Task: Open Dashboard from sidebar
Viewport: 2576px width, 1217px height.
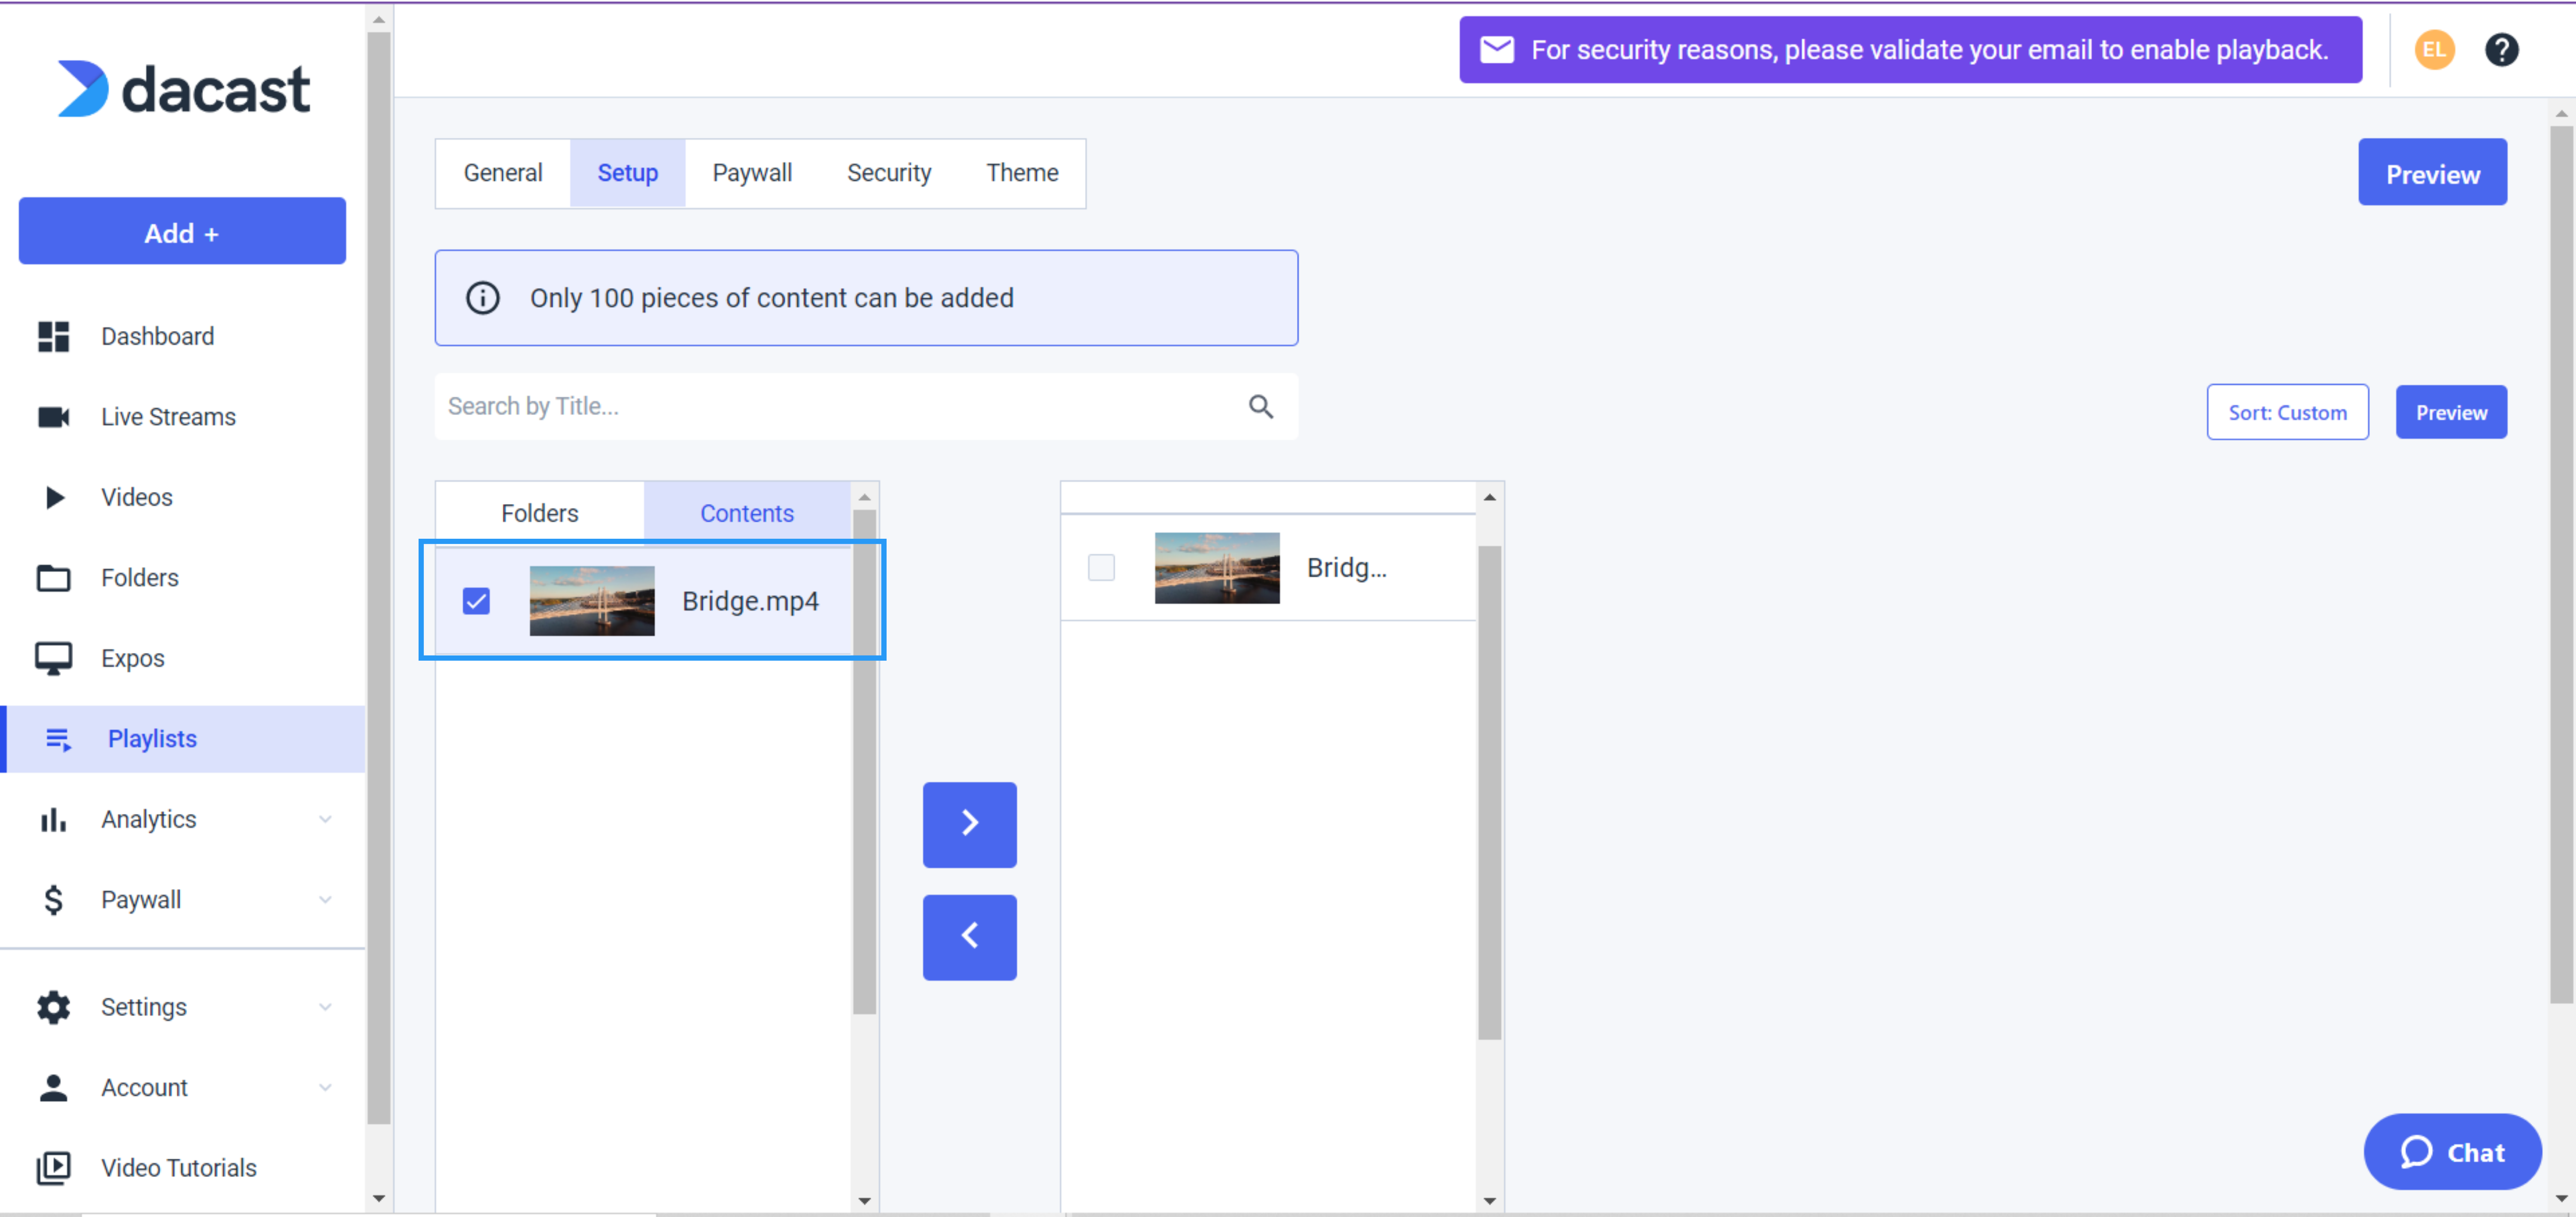Action: pyautogui.click(x=158, y=337)
